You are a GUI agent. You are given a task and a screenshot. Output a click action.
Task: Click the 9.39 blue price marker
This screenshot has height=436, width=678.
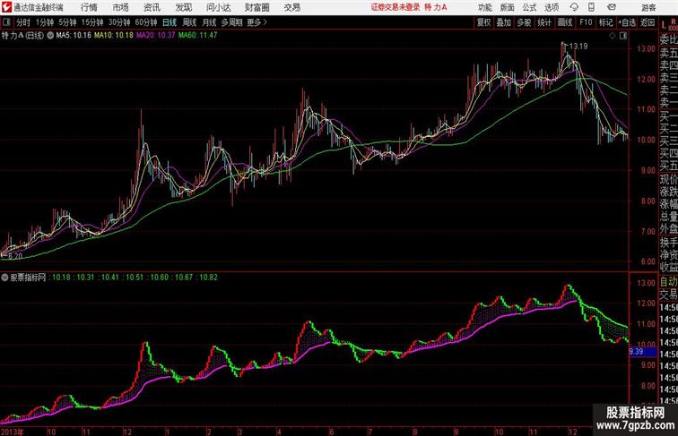coord(642,352)
